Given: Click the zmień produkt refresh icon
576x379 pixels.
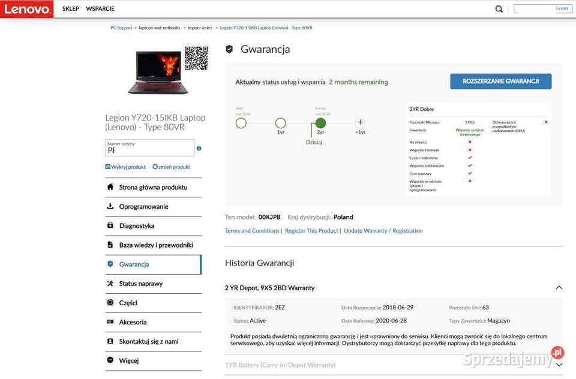Looking at the screenshot, I should tap(155, 167).
